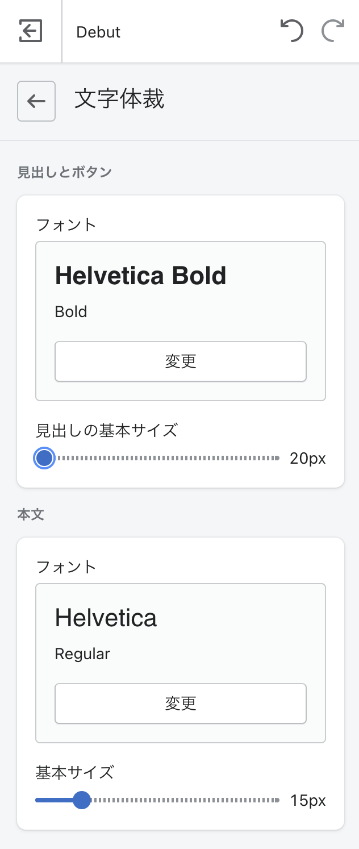Click the Regular style label in body font card
This screenshot has height=849, width=359.
click(x=82, y=654)
